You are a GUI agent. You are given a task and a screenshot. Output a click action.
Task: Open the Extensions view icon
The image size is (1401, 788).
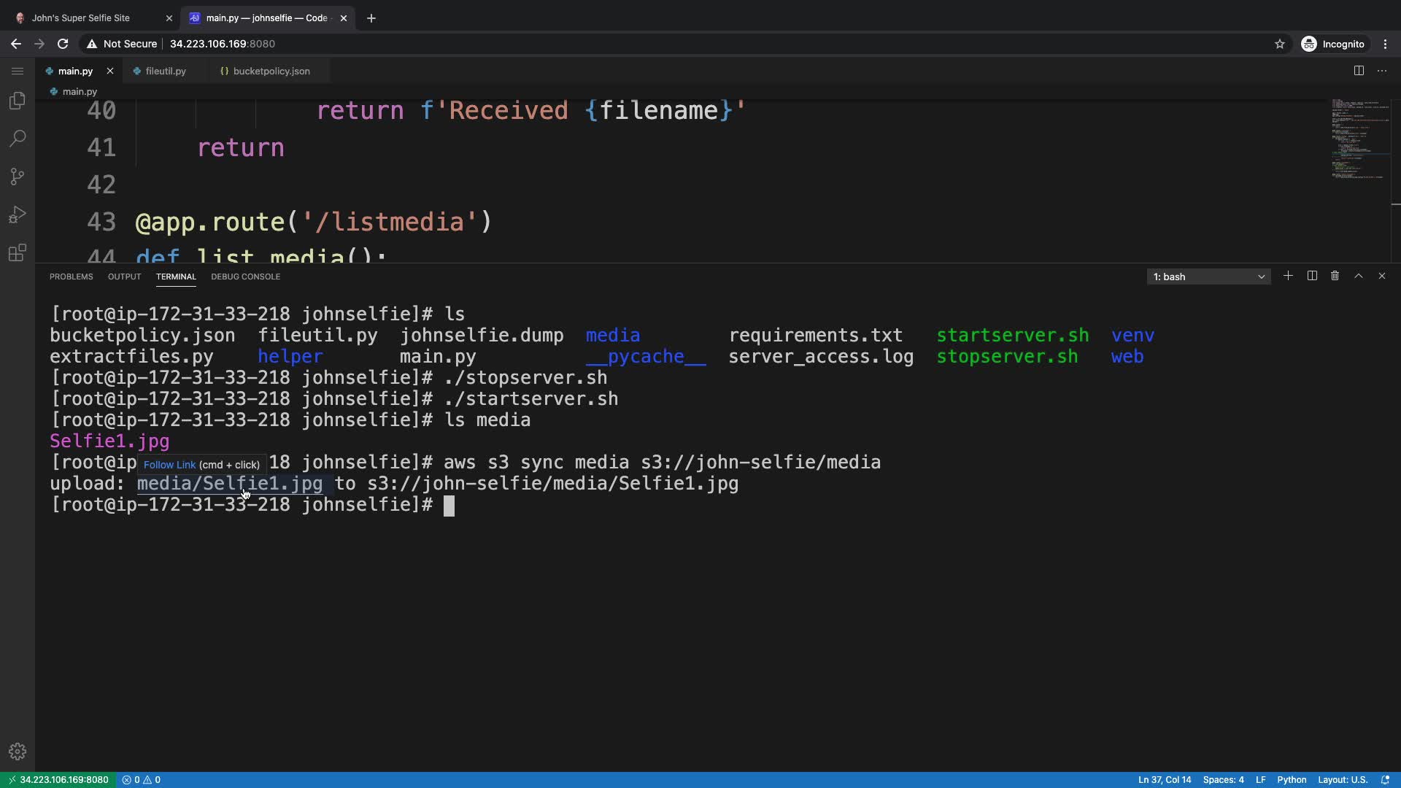point(18,252)
